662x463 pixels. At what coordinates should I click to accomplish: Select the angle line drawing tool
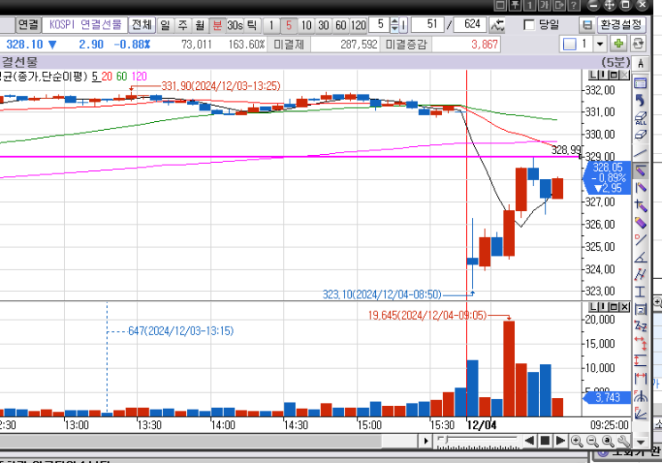point(641,257)
